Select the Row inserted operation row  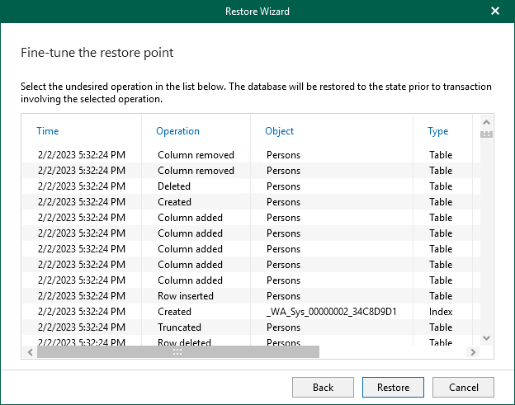click(185, 296)
